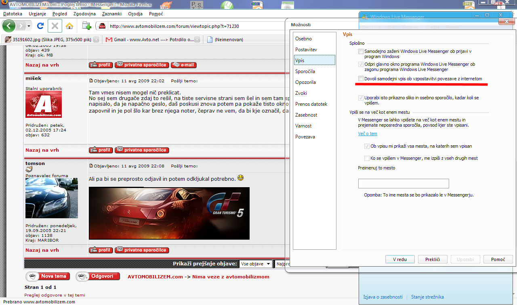Click the Odgovori button
This screenshot has width=517, height=305.
click(98, 277)
